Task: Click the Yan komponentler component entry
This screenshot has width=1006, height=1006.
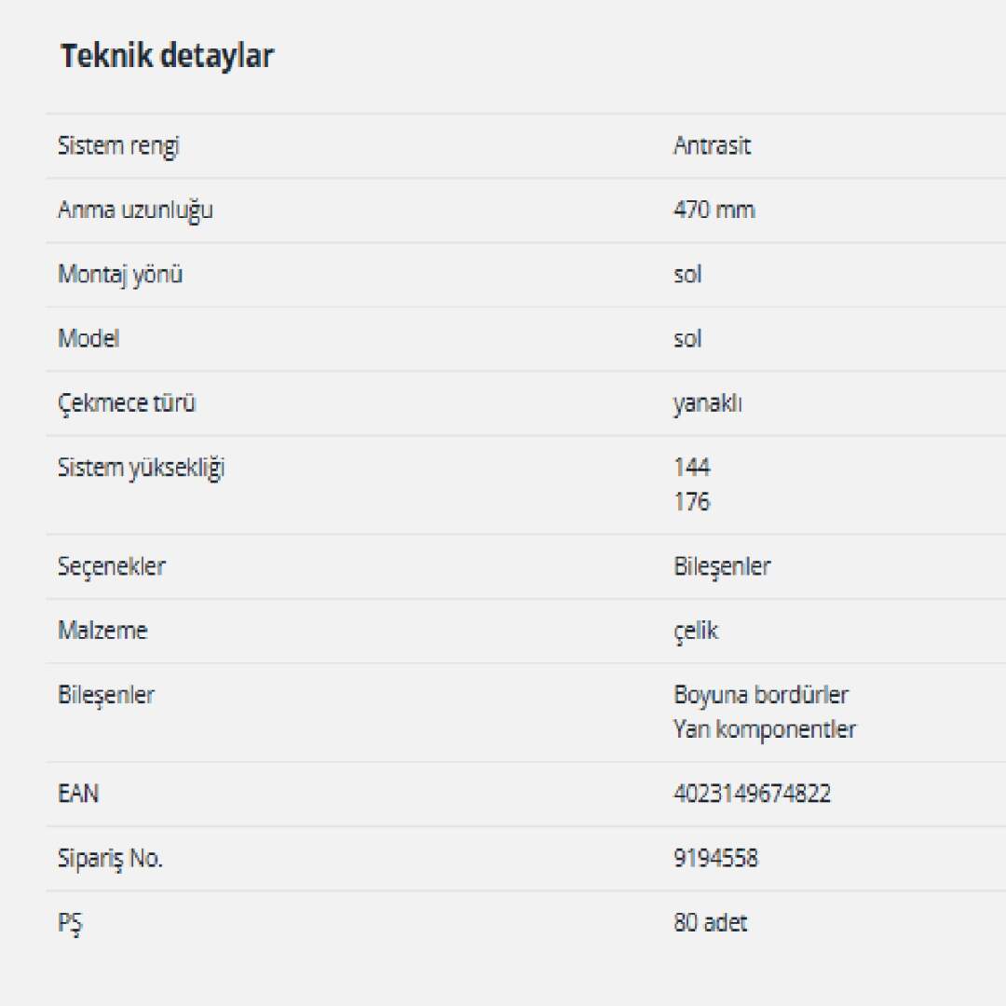Action: pyautogui.click(x=764, y=729)
